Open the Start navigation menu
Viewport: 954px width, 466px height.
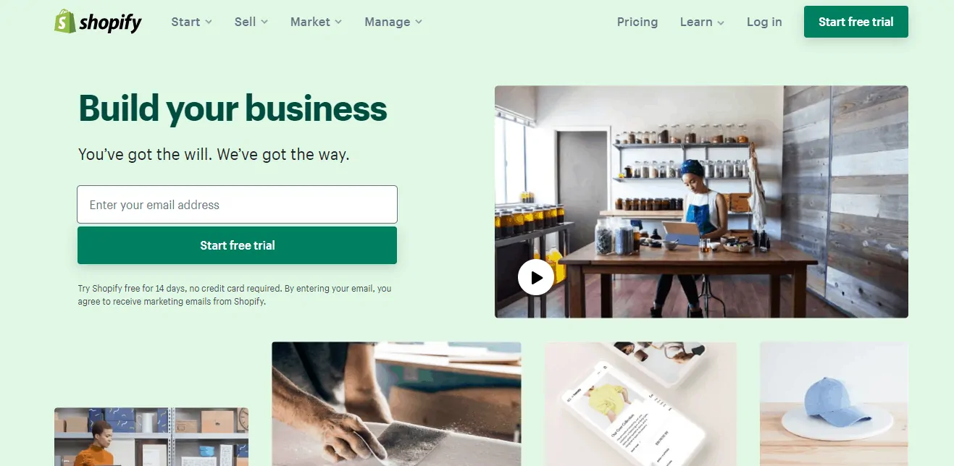coord(192,22)
